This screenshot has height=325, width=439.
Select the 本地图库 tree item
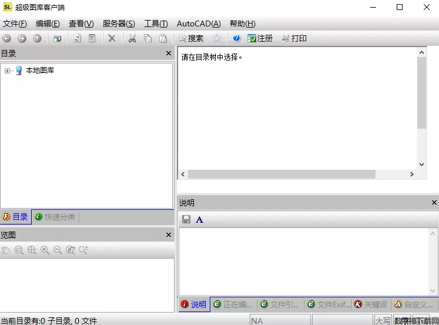[x=40, y=71]
